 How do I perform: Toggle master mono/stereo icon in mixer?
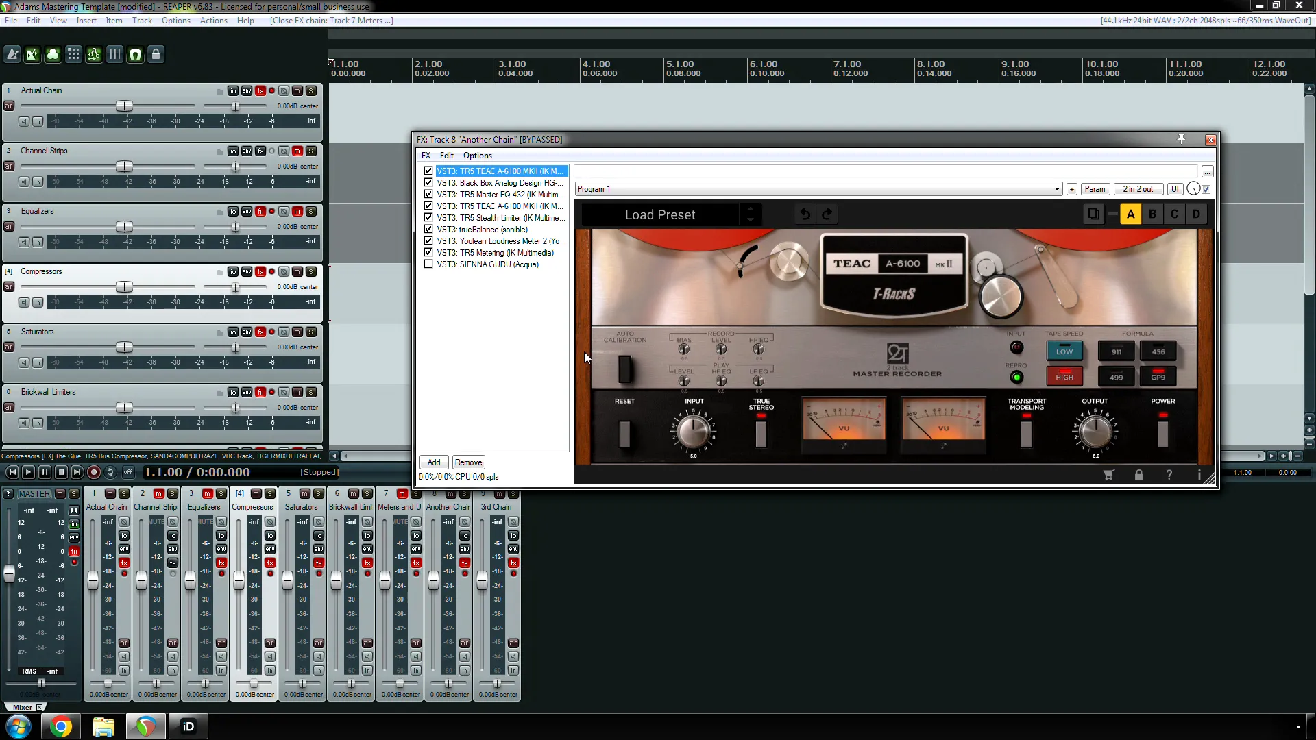pyautogui.click(x=74, y=510)
